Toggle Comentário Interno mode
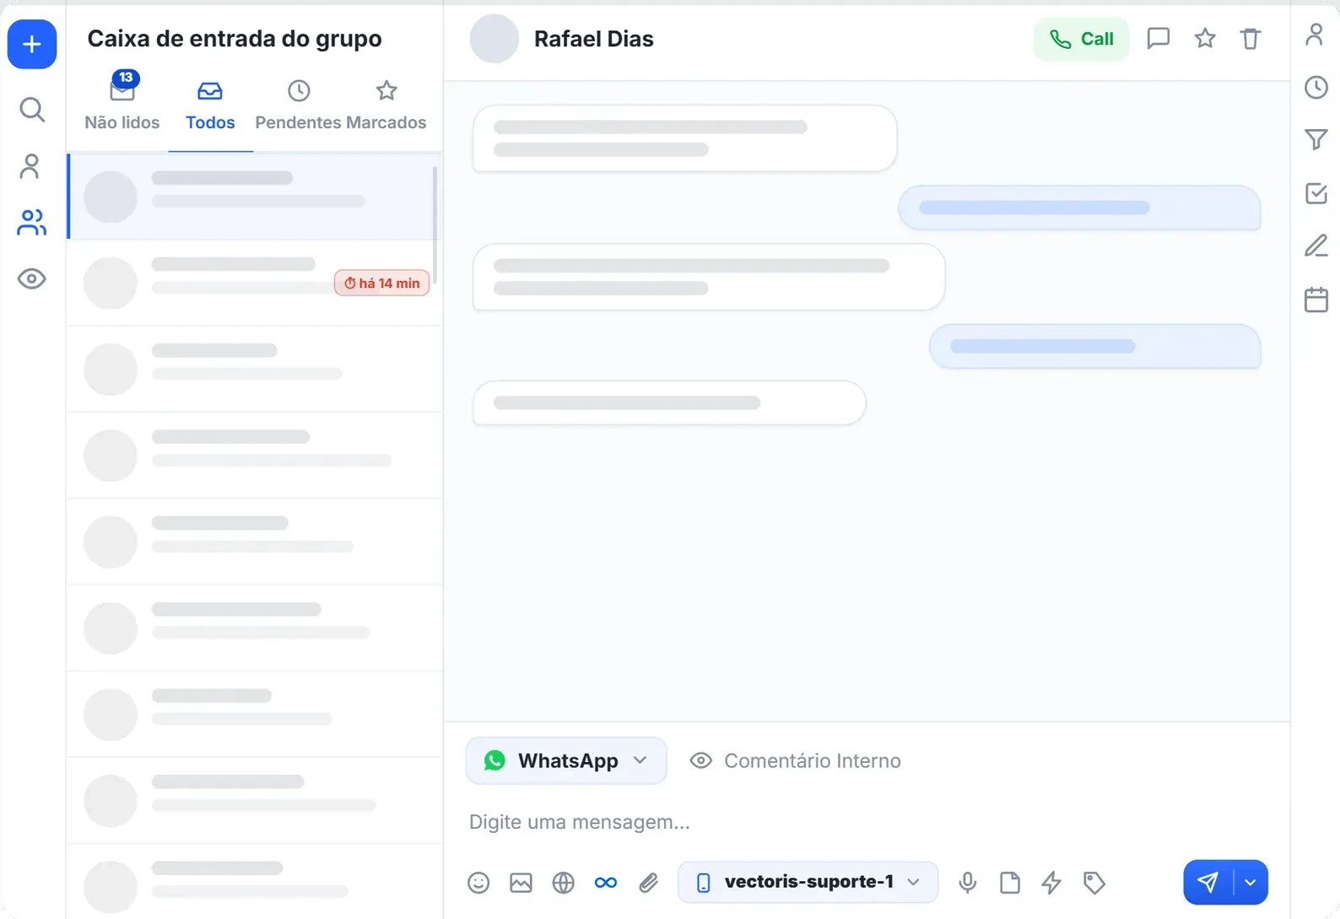1340x919 pixels. [x=796, y=761]
